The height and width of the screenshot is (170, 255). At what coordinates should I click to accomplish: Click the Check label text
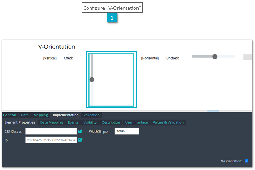[68, 58]
